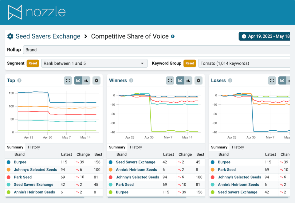Open Annie's Heirloom Seeds in Winners table
The width and height of the screenshot is (295, 203).
click(x=136, y=170)
